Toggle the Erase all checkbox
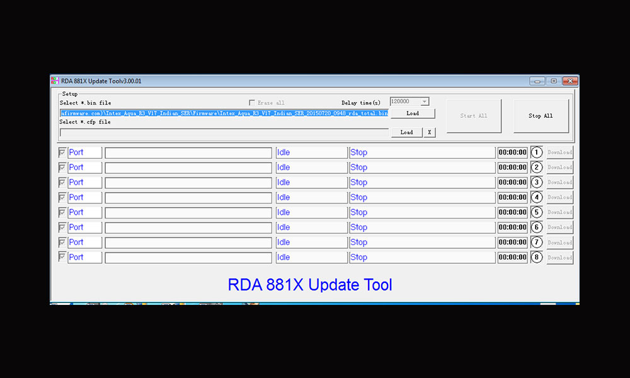 tap(252, 102)
